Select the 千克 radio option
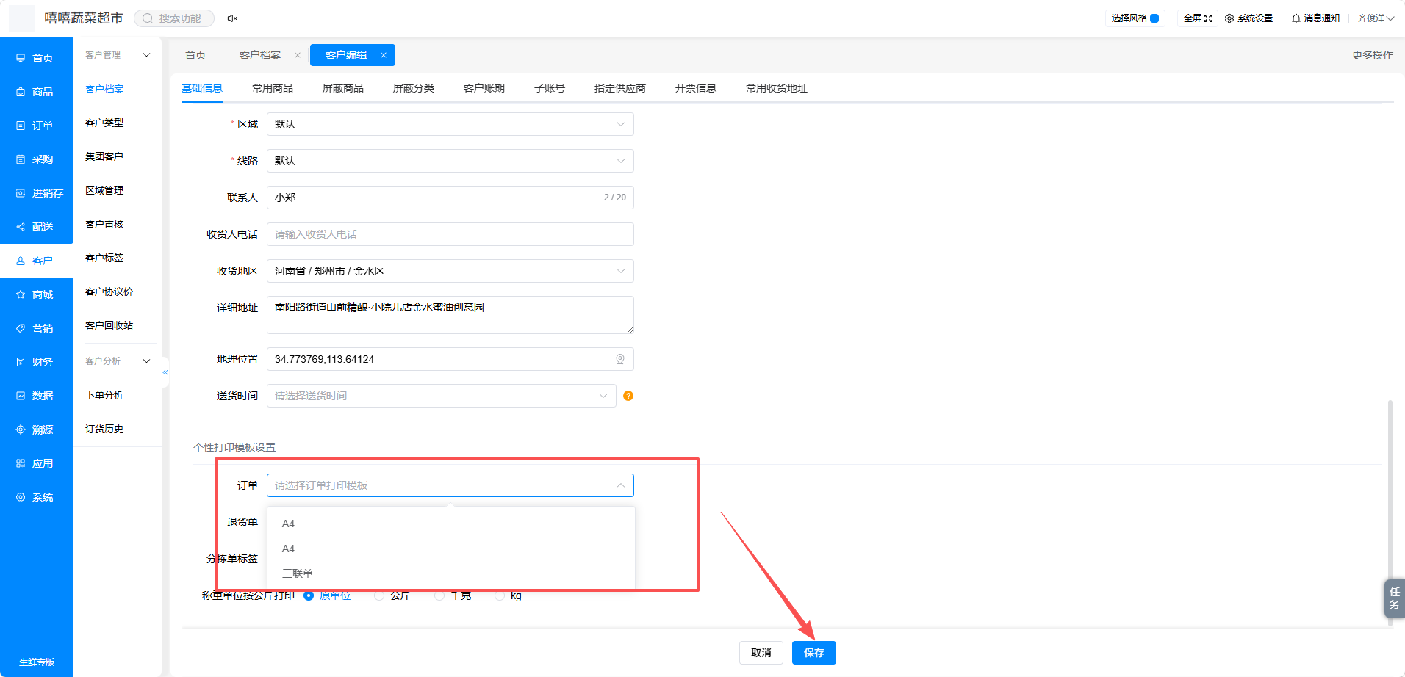This screenshot has width=1405, height=677. (x=439, y=595)
